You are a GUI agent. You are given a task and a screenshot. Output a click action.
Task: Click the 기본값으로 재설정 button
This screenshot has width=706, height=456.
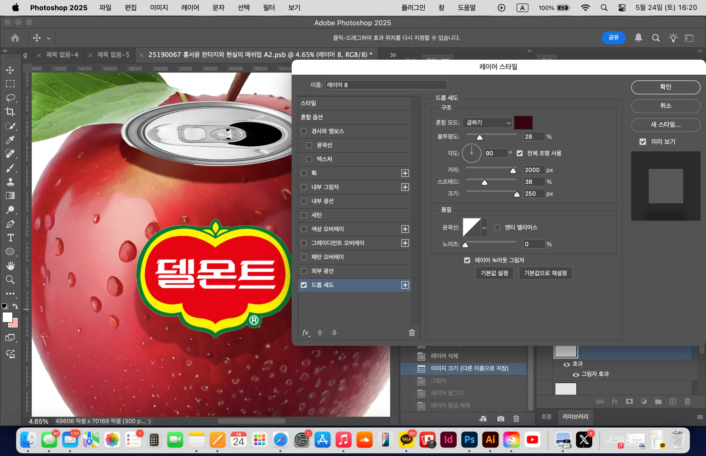click(545, 273)
